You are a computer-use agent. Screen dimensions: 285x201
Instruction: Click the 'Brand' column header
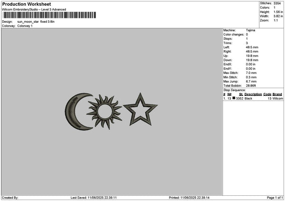pyautogui.click(x=277, y=94)
